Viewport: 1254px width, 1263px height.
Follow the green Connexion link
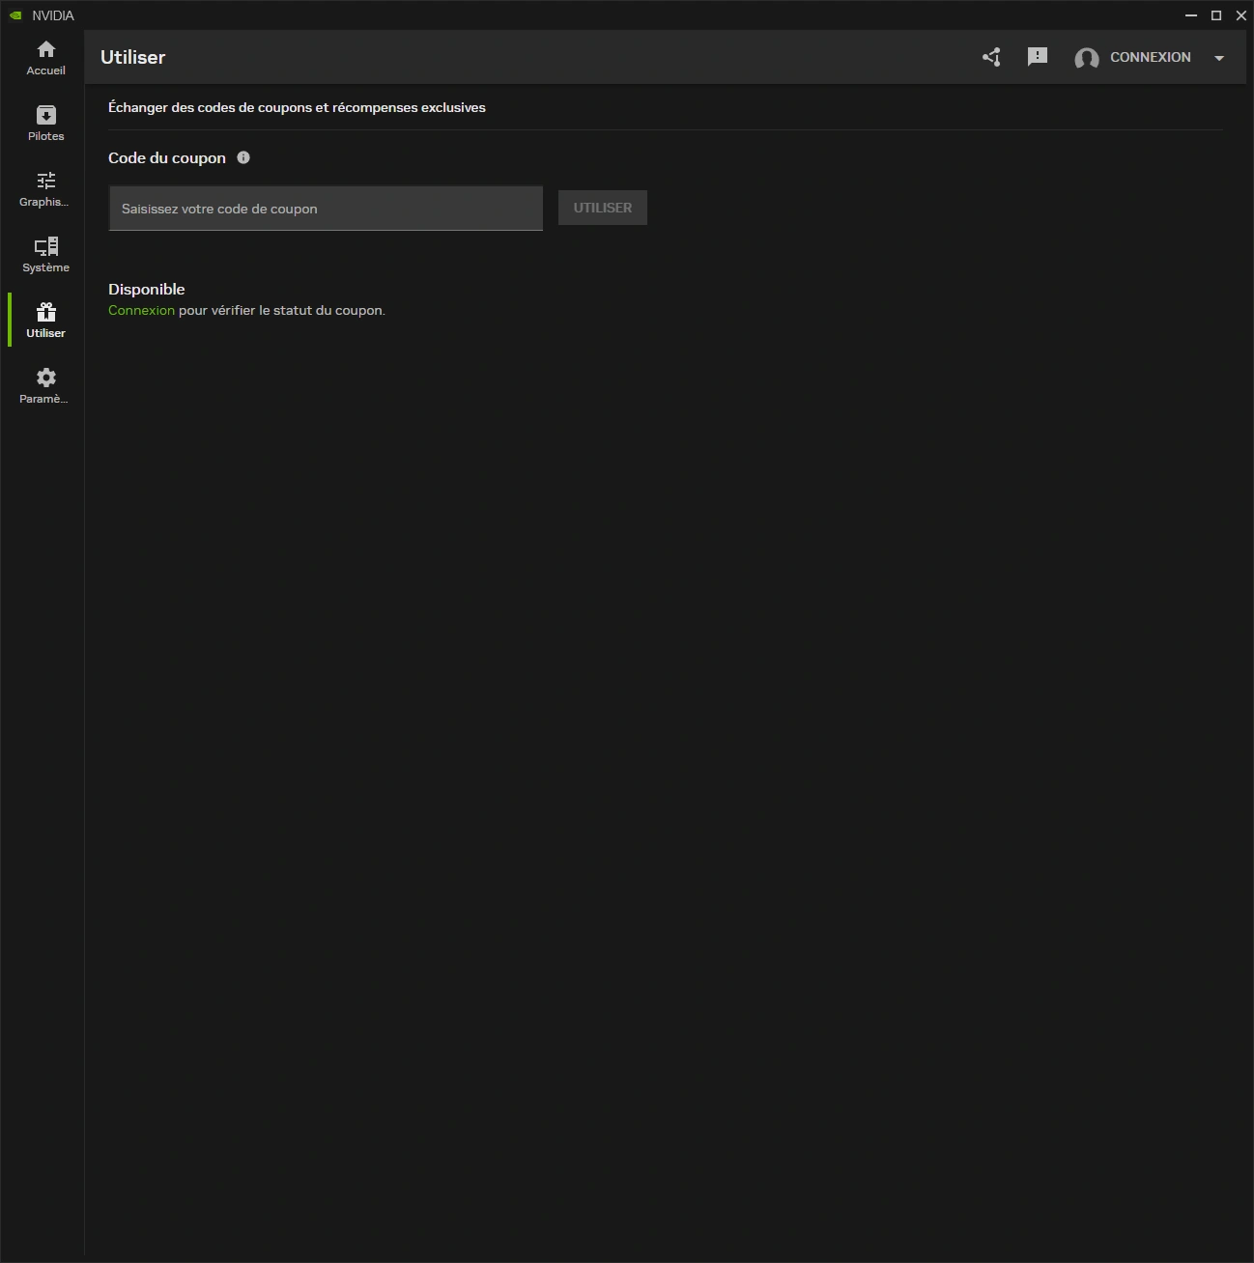(141, 310)
